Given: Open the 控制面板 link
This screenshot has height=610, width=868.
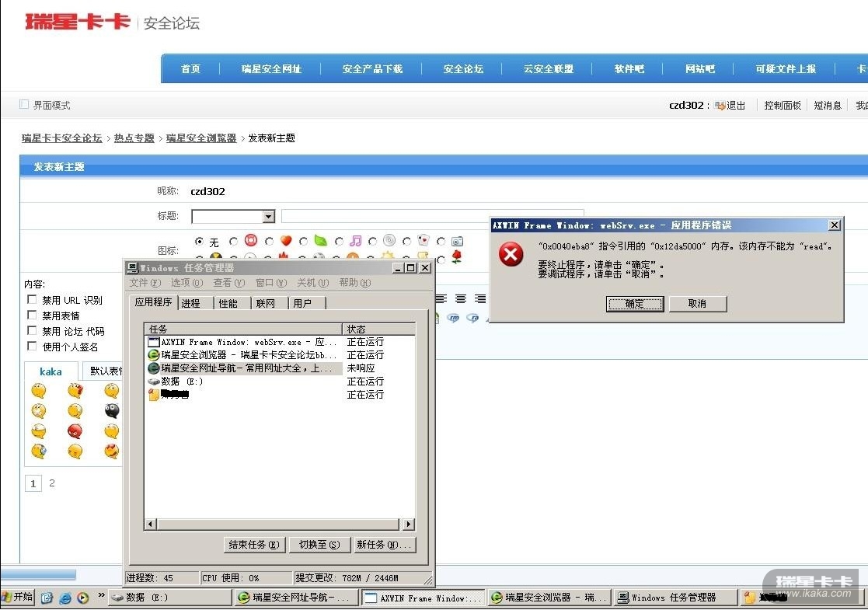Looking at the screenshot, I should [783, 105].
